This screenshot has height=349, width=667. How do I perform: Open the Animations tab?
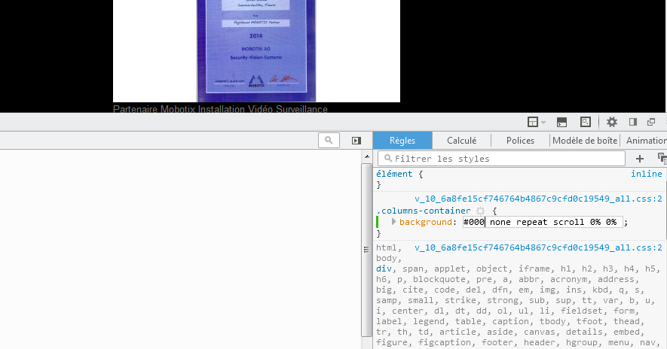tap(644, 141)
